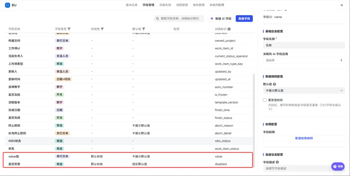The image size is (350, 176).
Task: Select the 完成日期 field row
Action: [130, 110]
